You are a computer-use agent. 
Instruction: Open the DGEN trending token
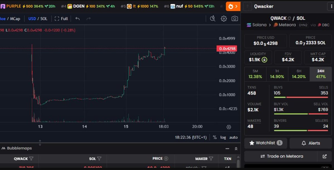click(88, 6)
